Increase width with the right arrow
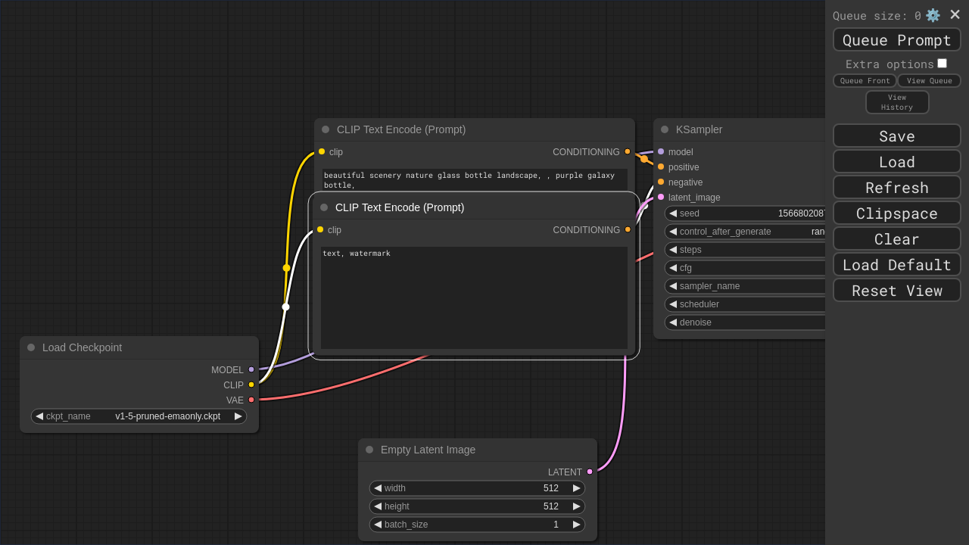Screen dimensions: 969x545 click(577, 488)
